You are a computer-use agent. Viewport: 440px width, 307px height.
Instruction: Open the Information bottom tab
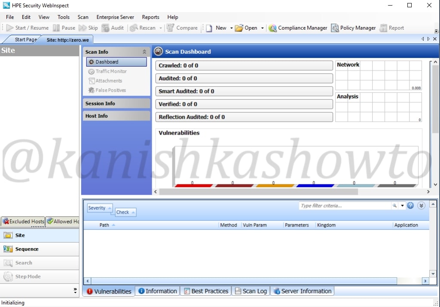(158, 291)
